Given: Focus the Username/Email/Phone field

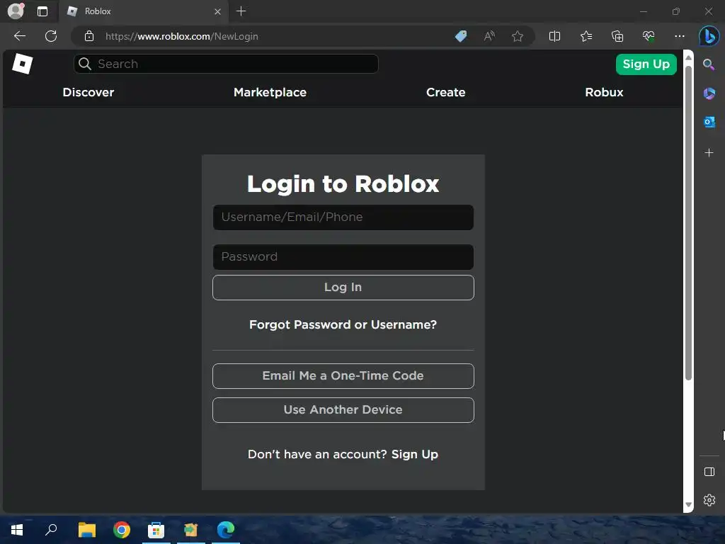Looking at the screenshot, I should point(343,217).
